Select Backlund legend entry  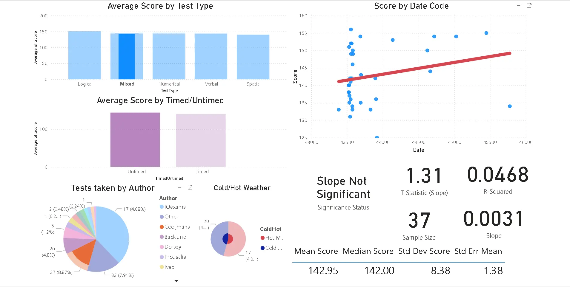click(175, 237)
